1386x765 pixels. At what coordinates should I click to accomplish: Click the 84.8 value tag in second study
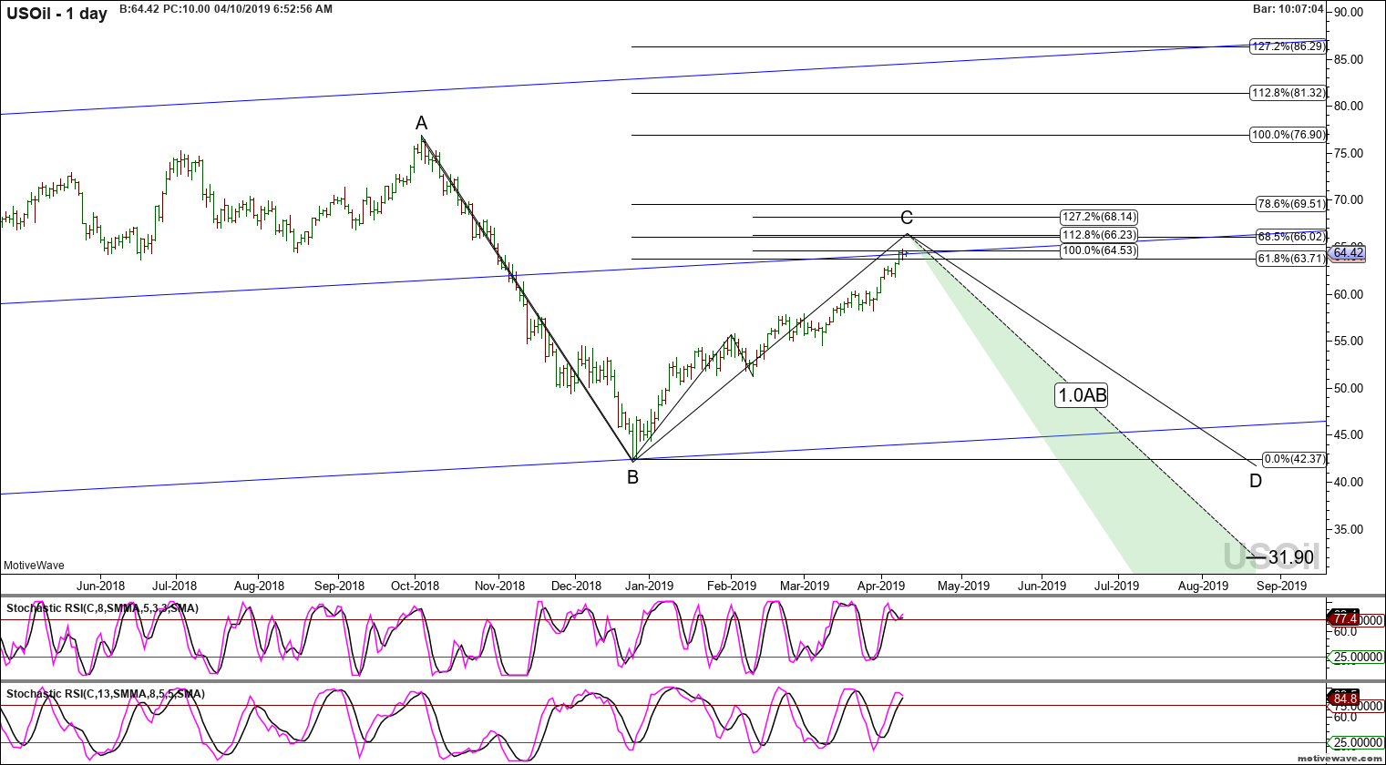pyautogui.click(x=1346, y=699)
